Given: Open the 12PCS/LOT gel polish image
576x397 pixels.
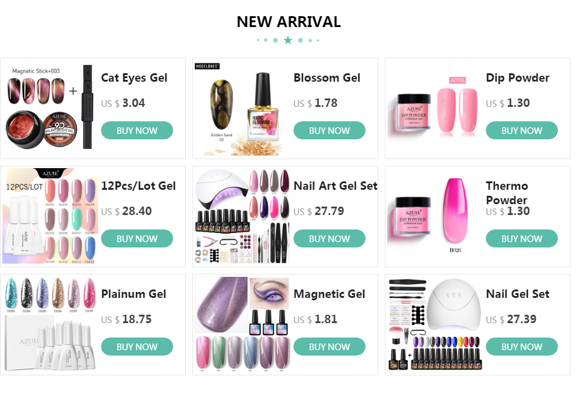Looking at the screenshot, I should tap(50, 216).
